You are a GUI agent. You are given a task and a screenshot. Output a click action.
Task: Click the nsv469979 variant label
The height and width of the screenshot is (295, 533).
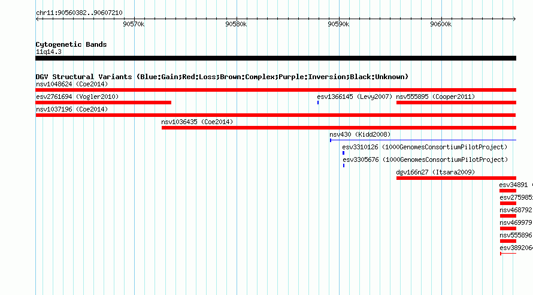coord(516,222)
